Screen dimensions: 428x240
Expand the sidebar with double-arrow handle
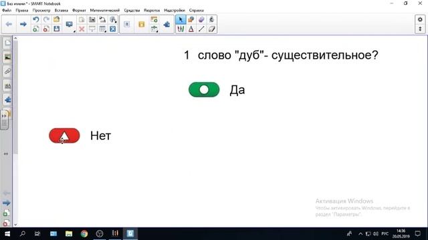(x=4, y=116)
